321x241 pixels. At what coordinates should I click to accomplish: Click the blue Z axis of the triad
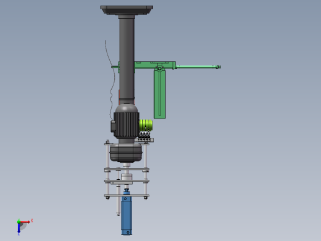pos(19,228)
